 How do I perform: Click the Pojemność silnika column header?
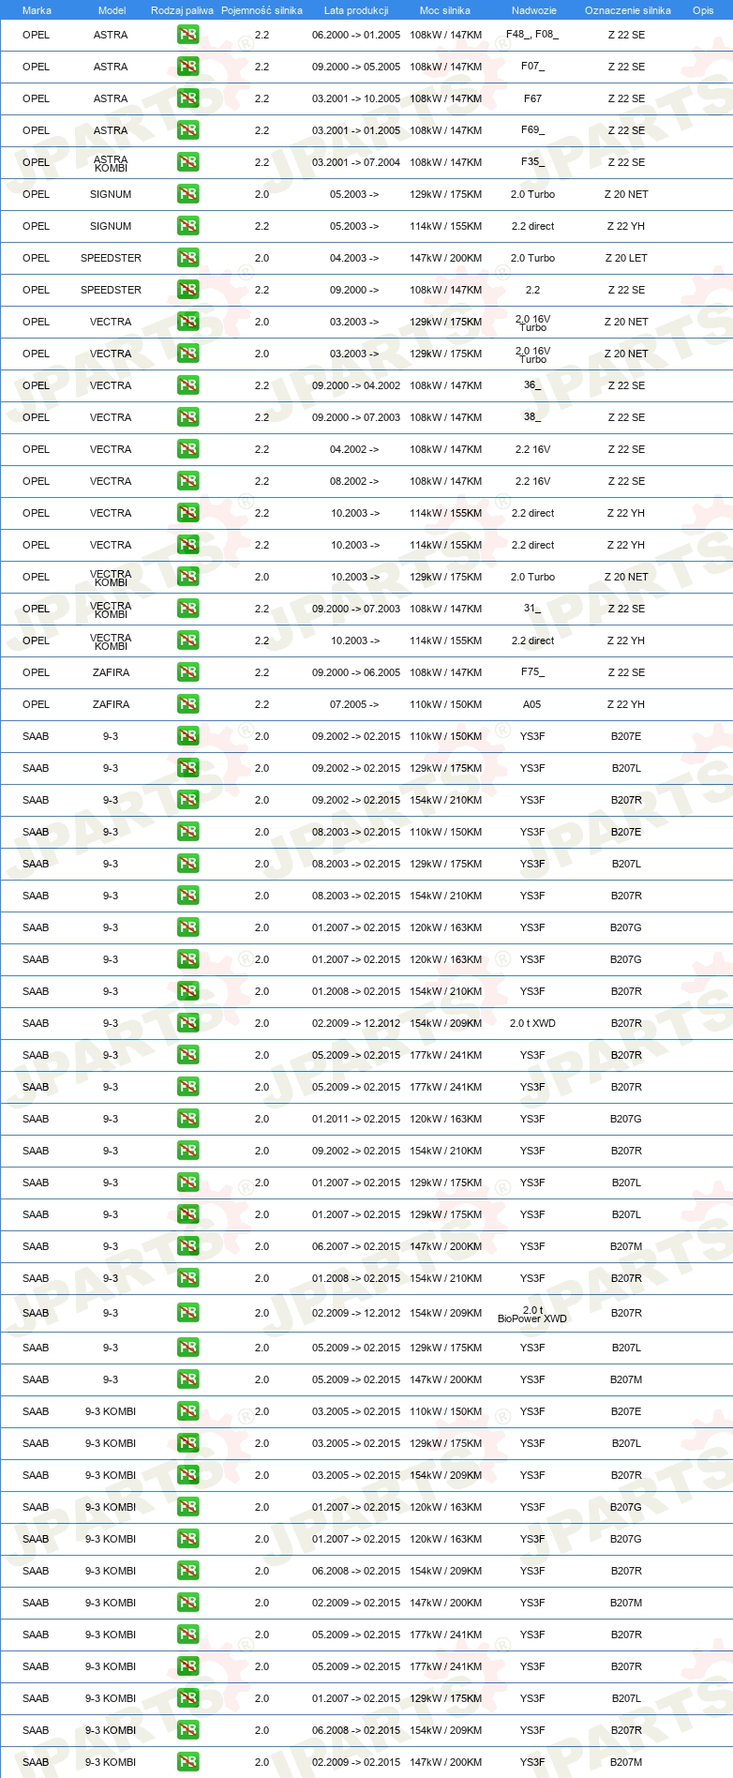point(262,10)
